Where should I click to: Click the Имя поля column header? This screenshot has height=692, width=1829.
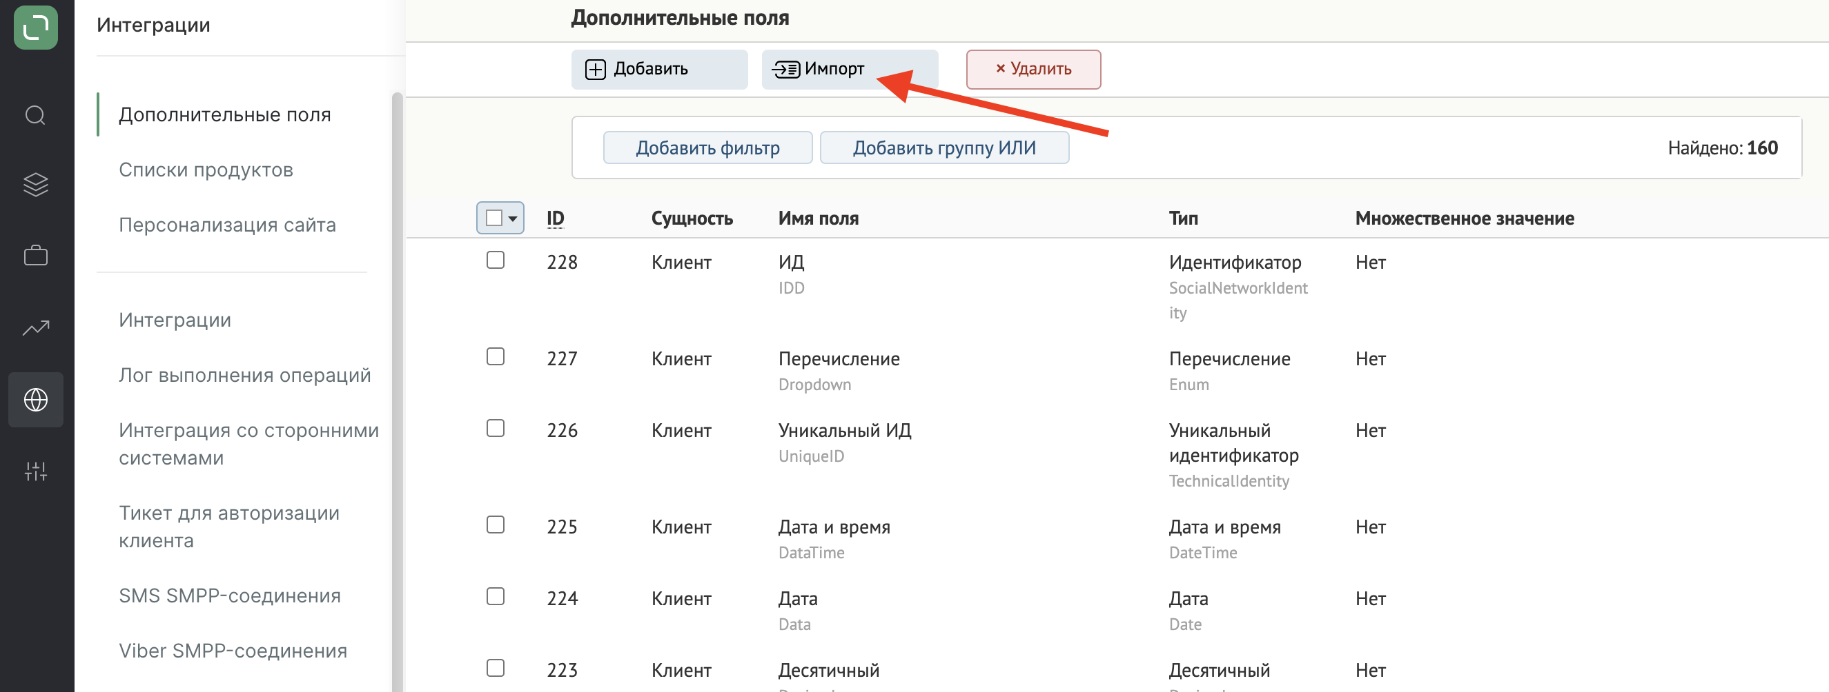pyautogui.click(x=818, y=218)
